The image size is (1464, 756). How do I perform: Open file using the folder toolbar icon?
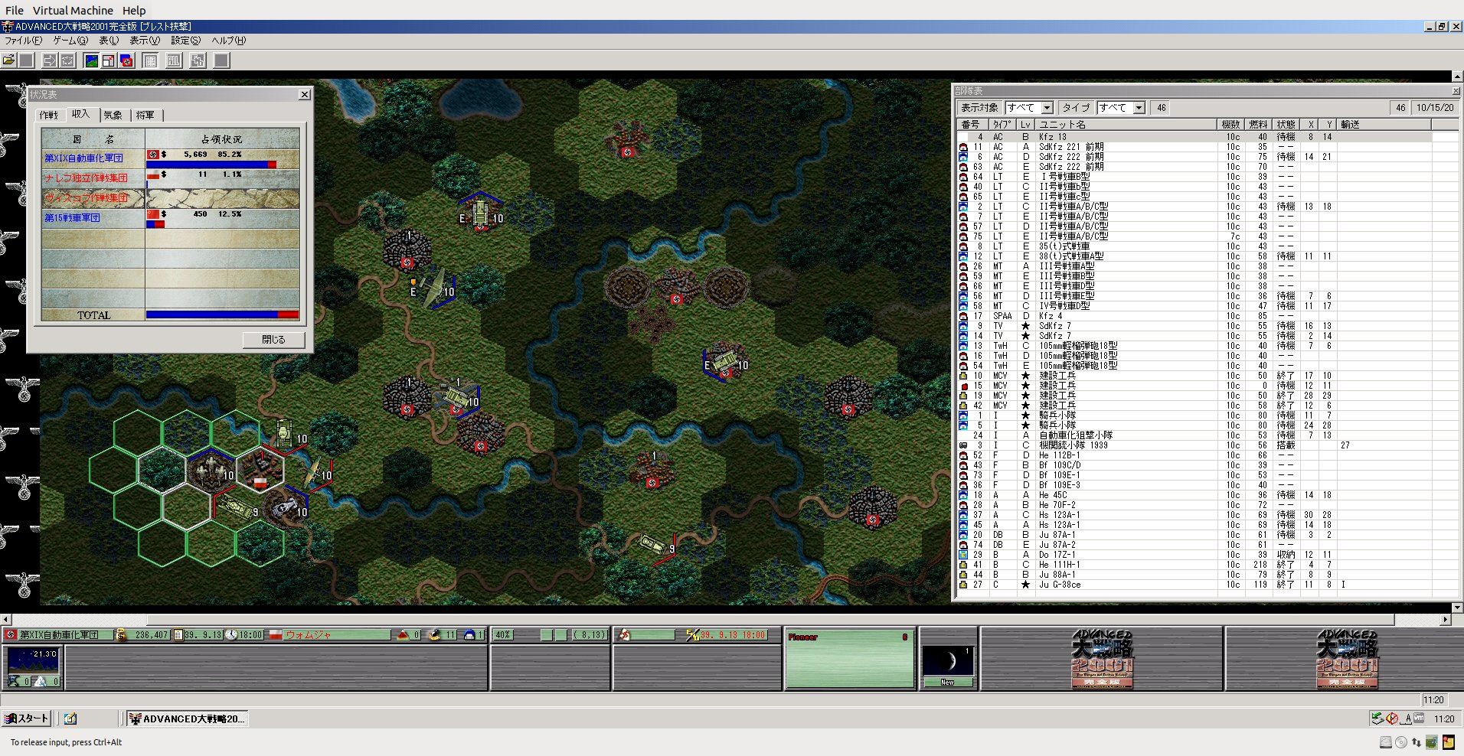tap(9, 60)
